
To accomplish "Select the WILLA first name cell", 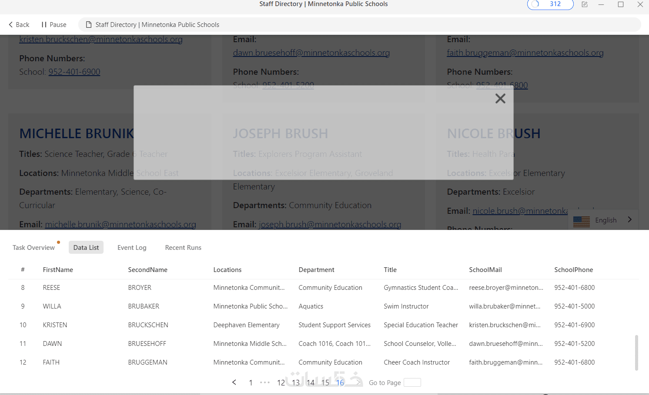I will 52,306.
